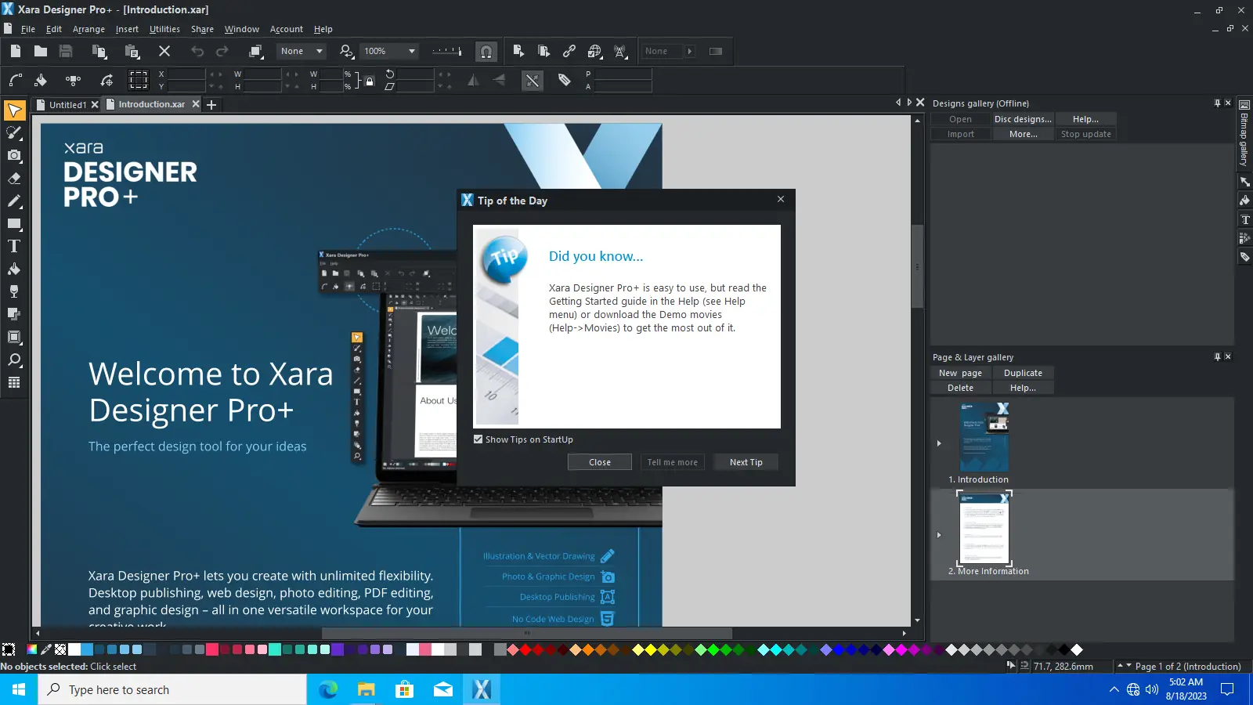Pick the Eraser tool
The height and width of the screenshot is (705, 1253).
click(14, 179)
